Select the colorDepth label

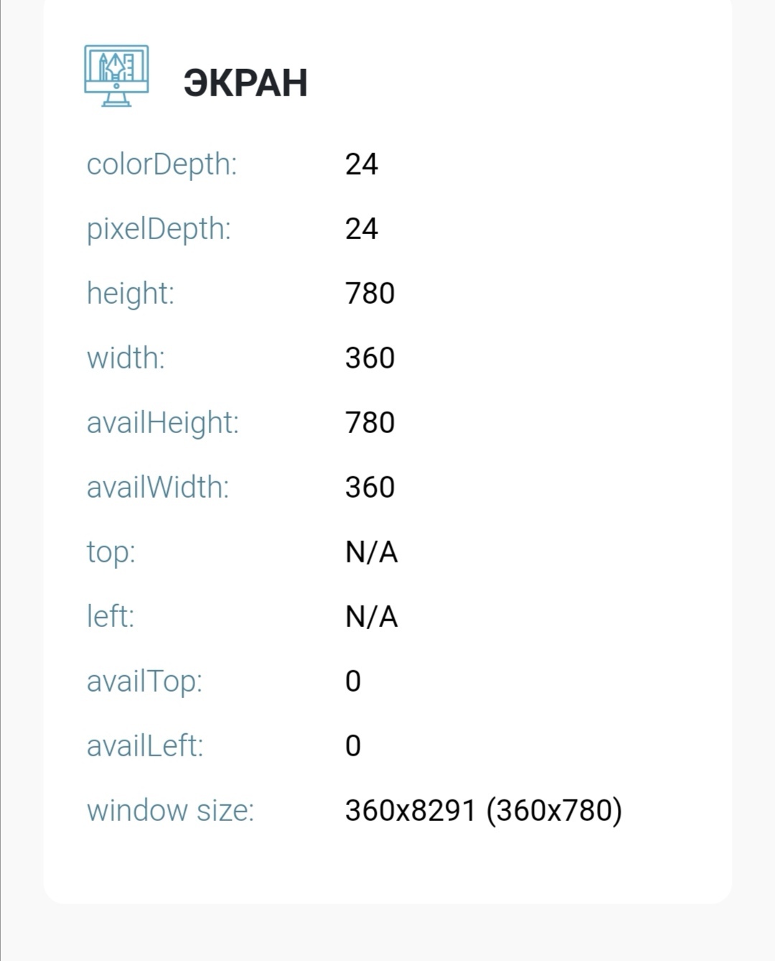pyautogui.click(x=161, y=164)
